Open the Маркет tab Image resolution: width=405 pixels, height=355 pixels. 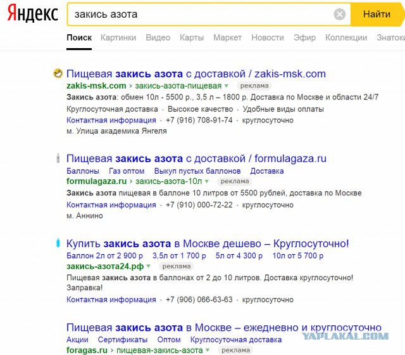click(227, 38)
